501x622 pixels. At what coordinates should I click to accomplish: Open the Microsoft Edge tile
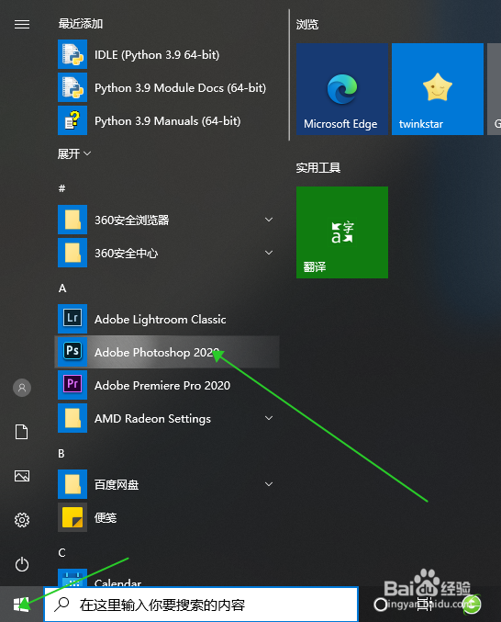point(342,89)
